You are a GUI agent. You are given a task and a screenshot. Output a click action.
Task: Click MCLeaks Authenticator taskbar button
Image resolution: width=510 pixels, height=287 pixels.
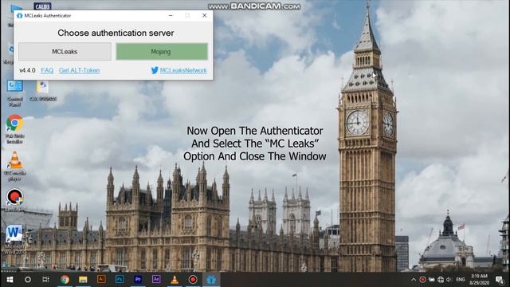pos(211,280)
